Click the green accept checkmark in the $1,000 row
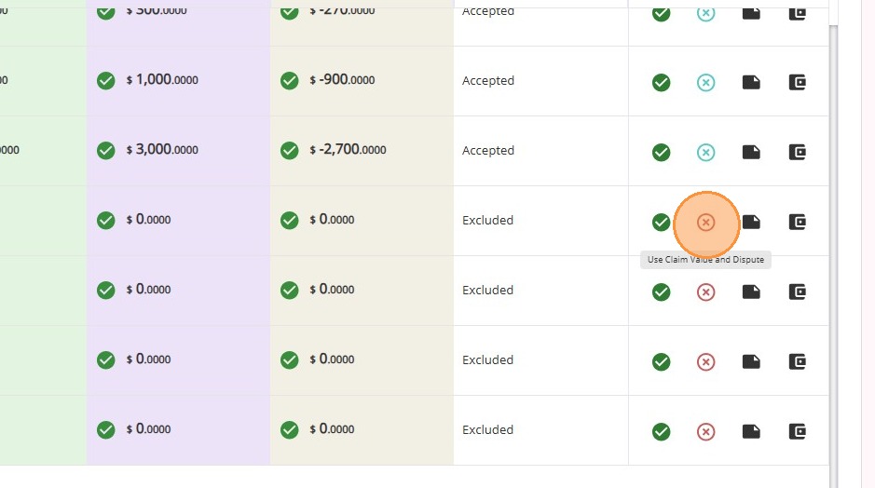 pos(662,82)
